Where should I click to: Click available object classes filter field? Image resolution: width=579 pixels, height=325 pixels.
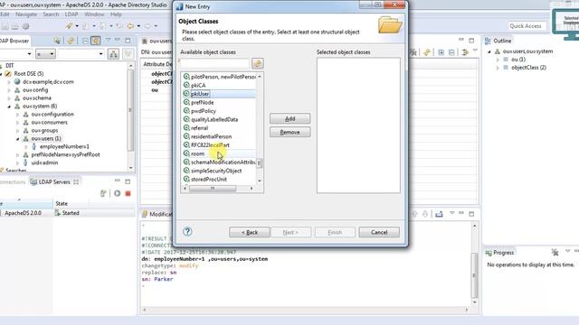click(215, 63)
